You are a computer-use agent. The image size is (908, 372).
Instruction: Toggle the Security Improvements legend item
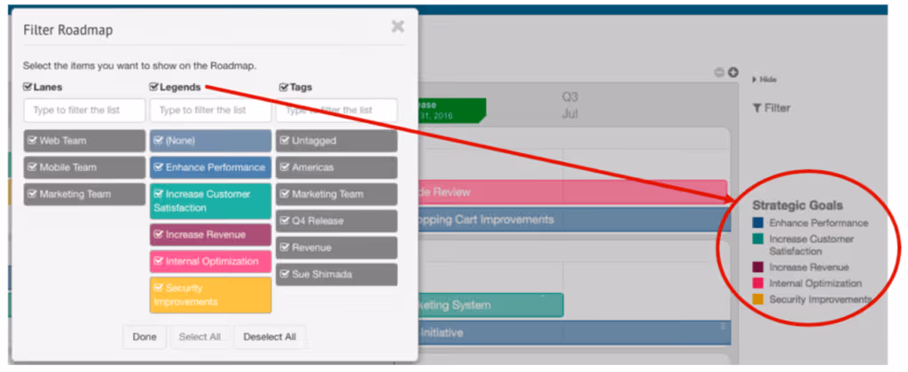(x=211, y=295)
